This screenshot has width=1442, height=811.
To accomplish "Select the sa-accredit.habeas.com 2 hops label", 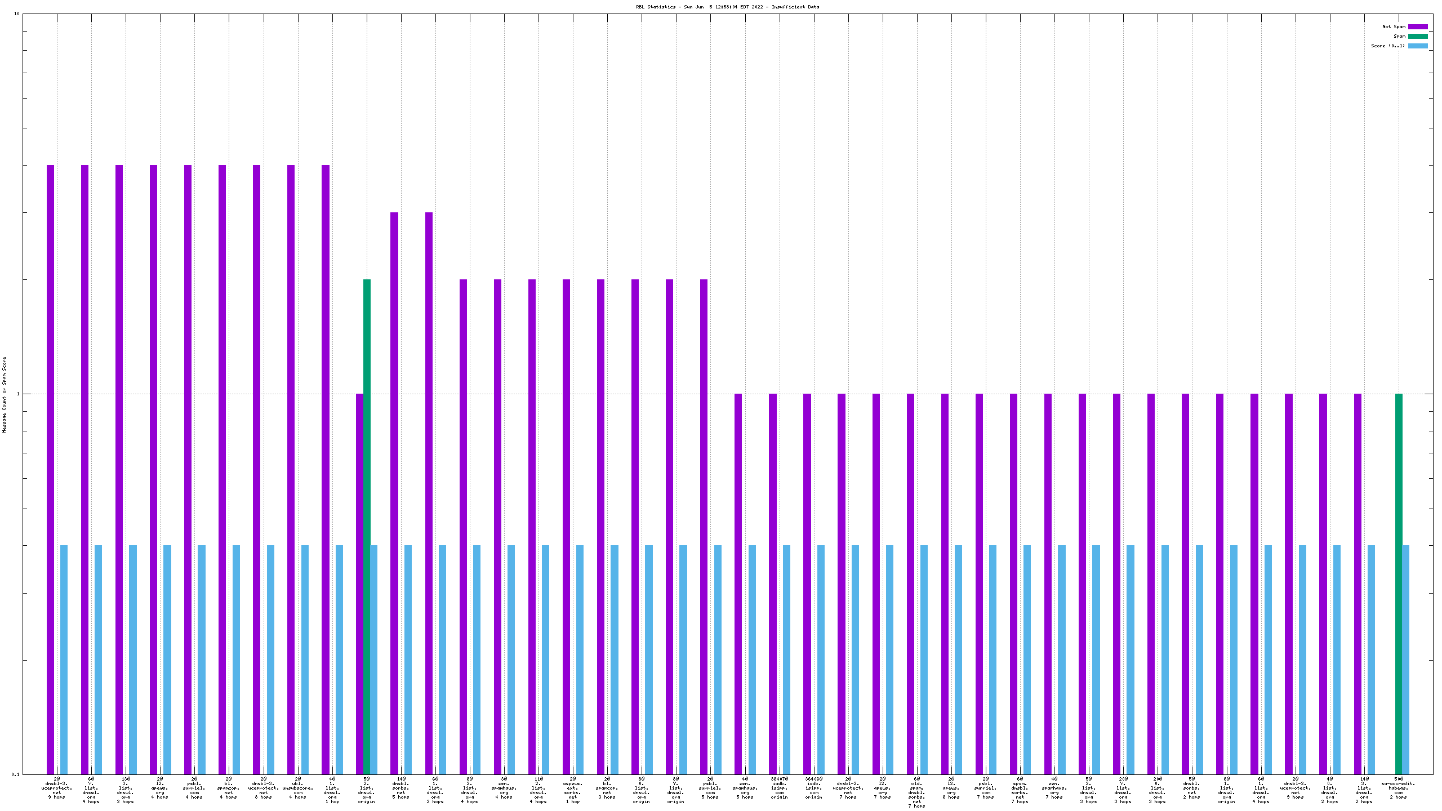I will coord(1398,788).
